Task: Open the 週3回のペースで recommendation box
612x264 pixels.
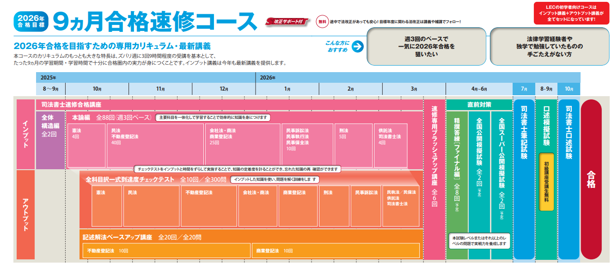Action: [x=426, y=46]
